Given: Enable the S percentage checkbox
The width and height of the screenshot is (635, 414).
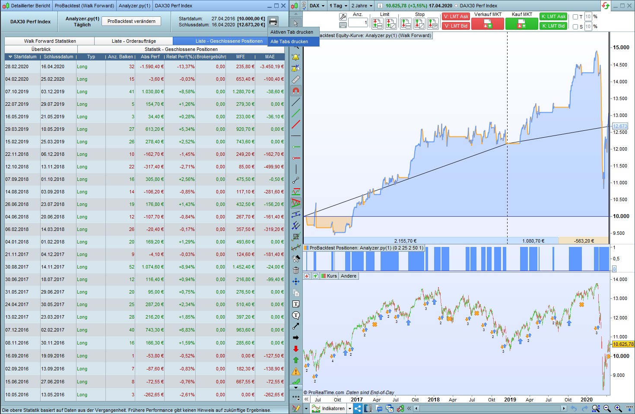Looking at the screenshot, I should tap(575, 26).
